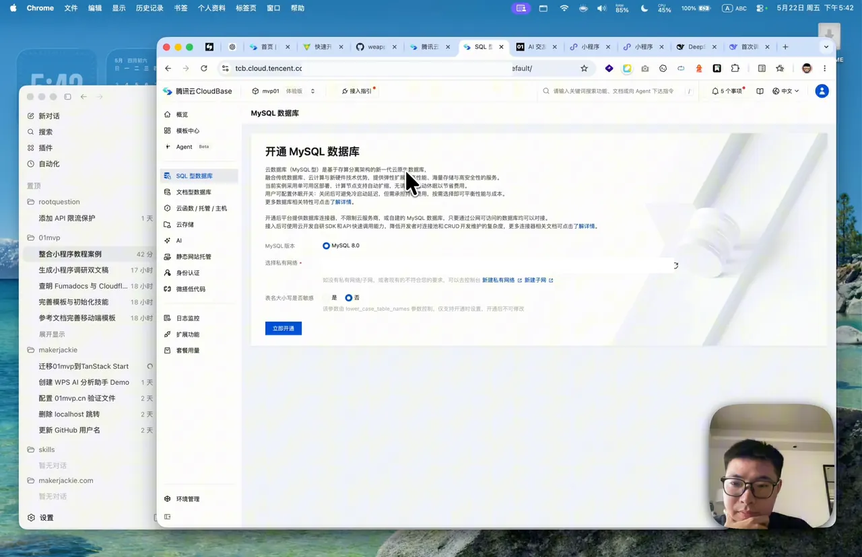Click 展开显示 in left chat window

(52, 334)
